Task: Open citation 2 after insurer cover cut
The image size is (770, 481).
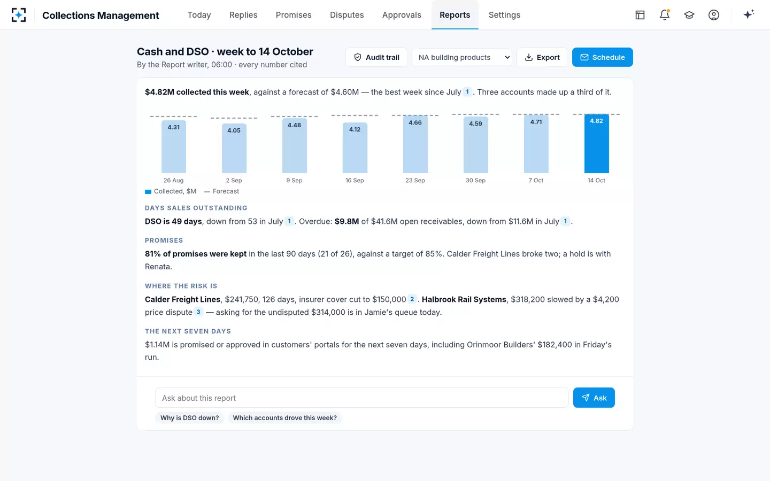Action: tap(412, 299)
